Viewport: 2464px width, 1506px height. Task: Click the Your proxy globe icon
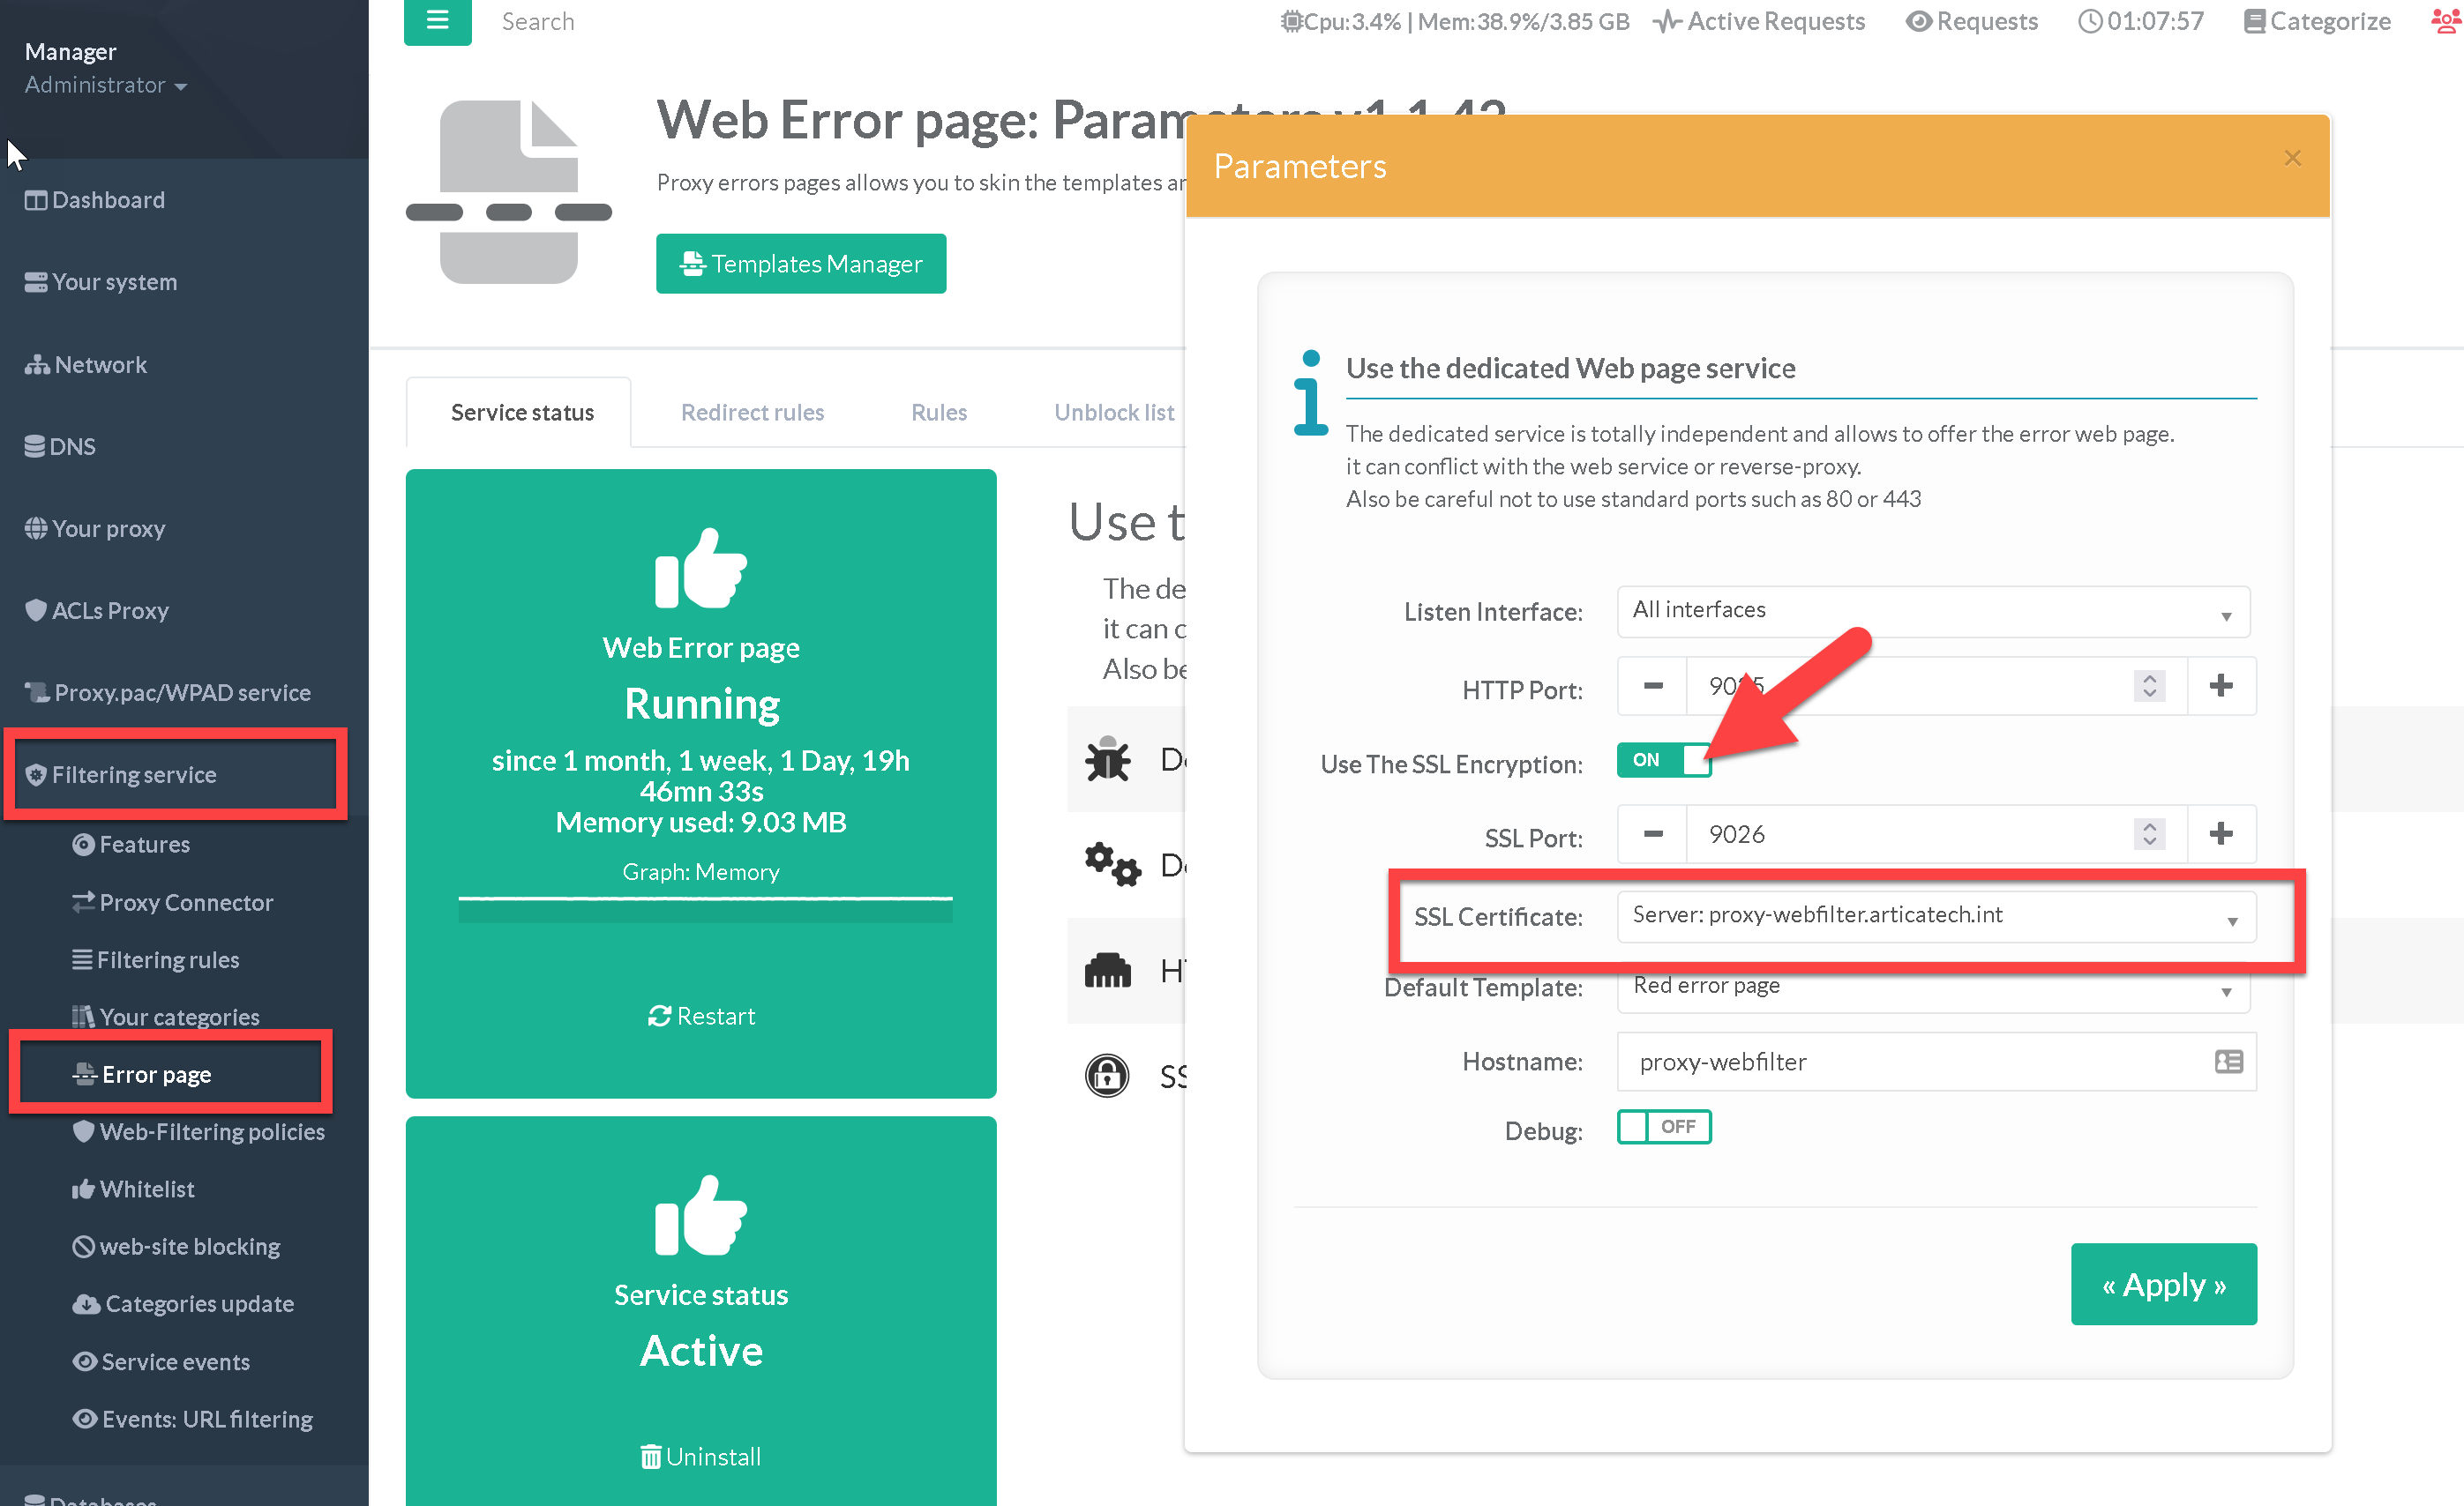click(x=36, y=527)
